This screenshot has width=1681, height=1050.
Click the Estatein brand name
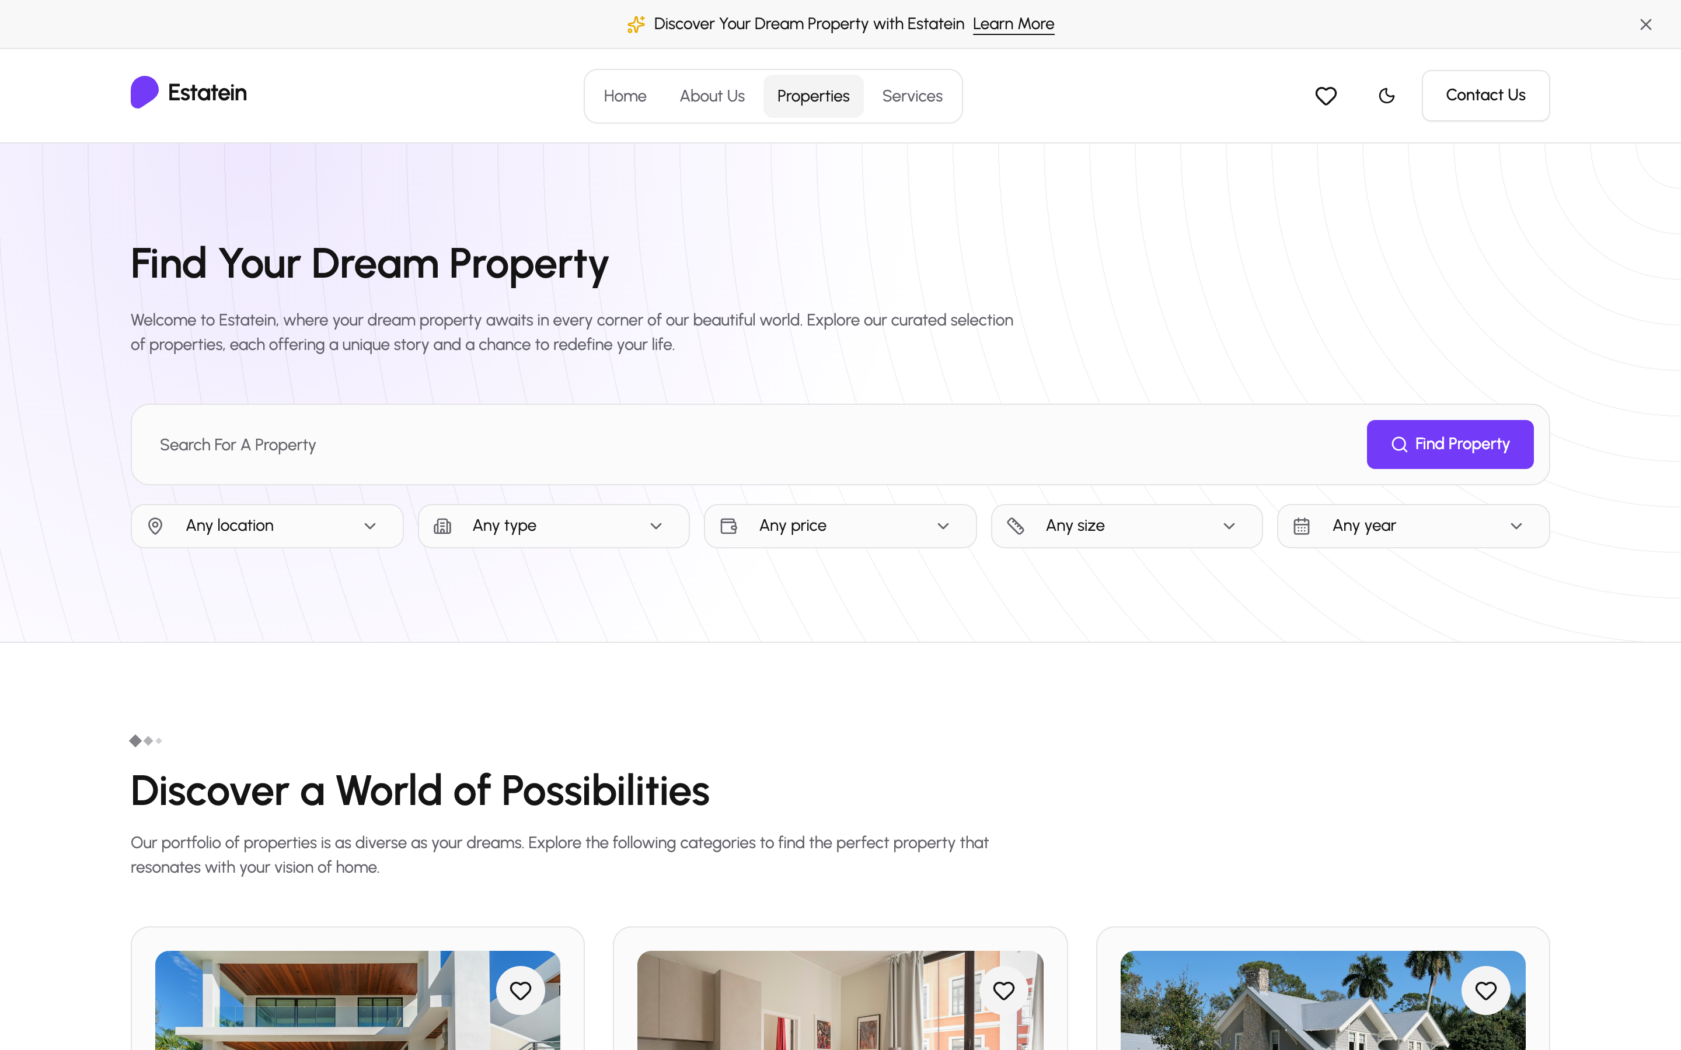[x=208, y=92]
